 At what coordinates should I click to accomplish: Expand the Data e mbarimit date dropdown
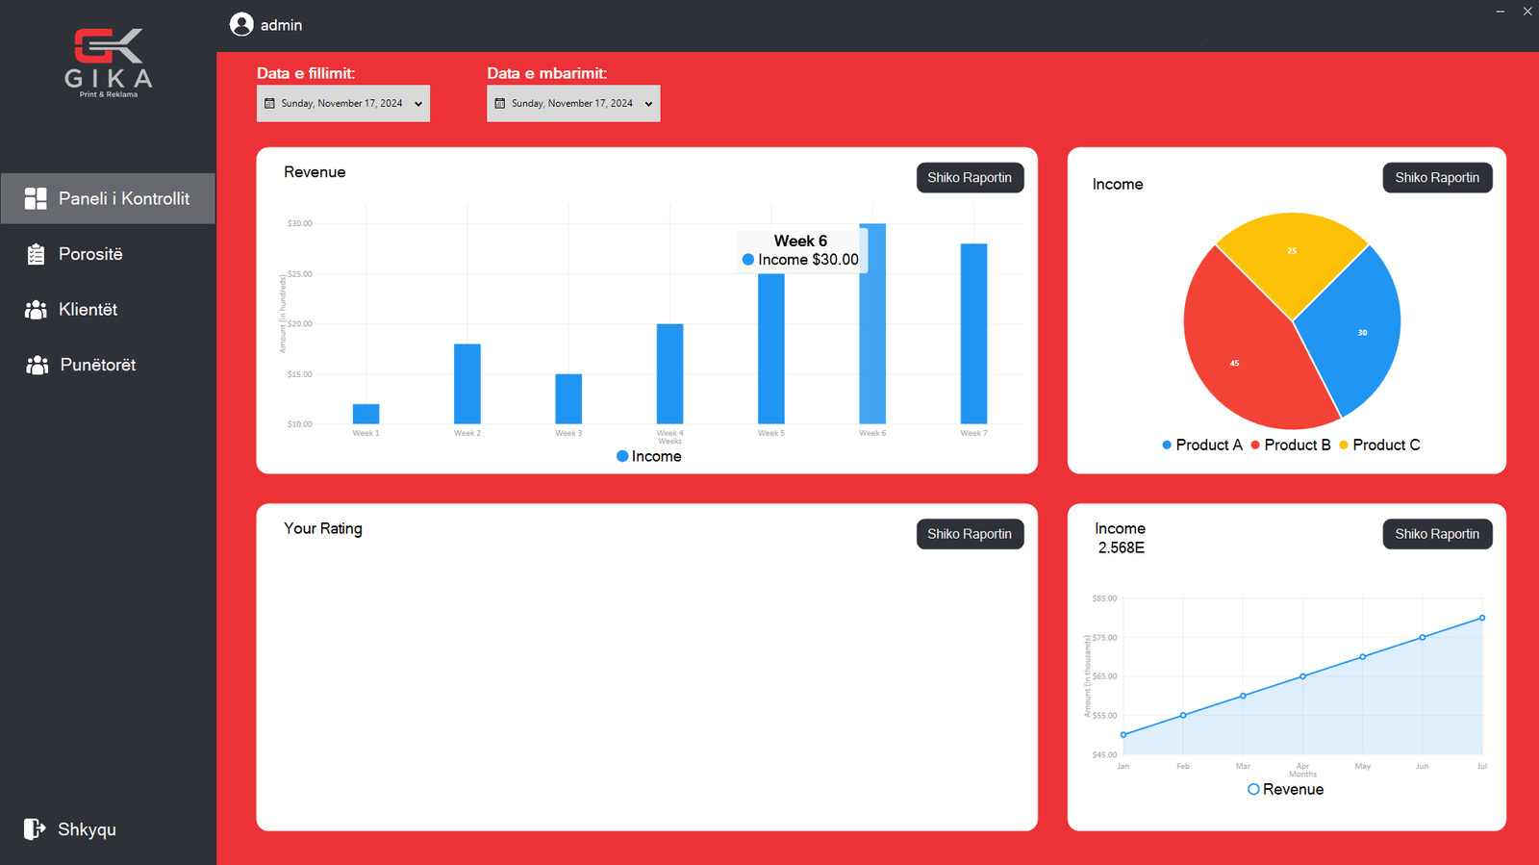click(x=648, y=104)
